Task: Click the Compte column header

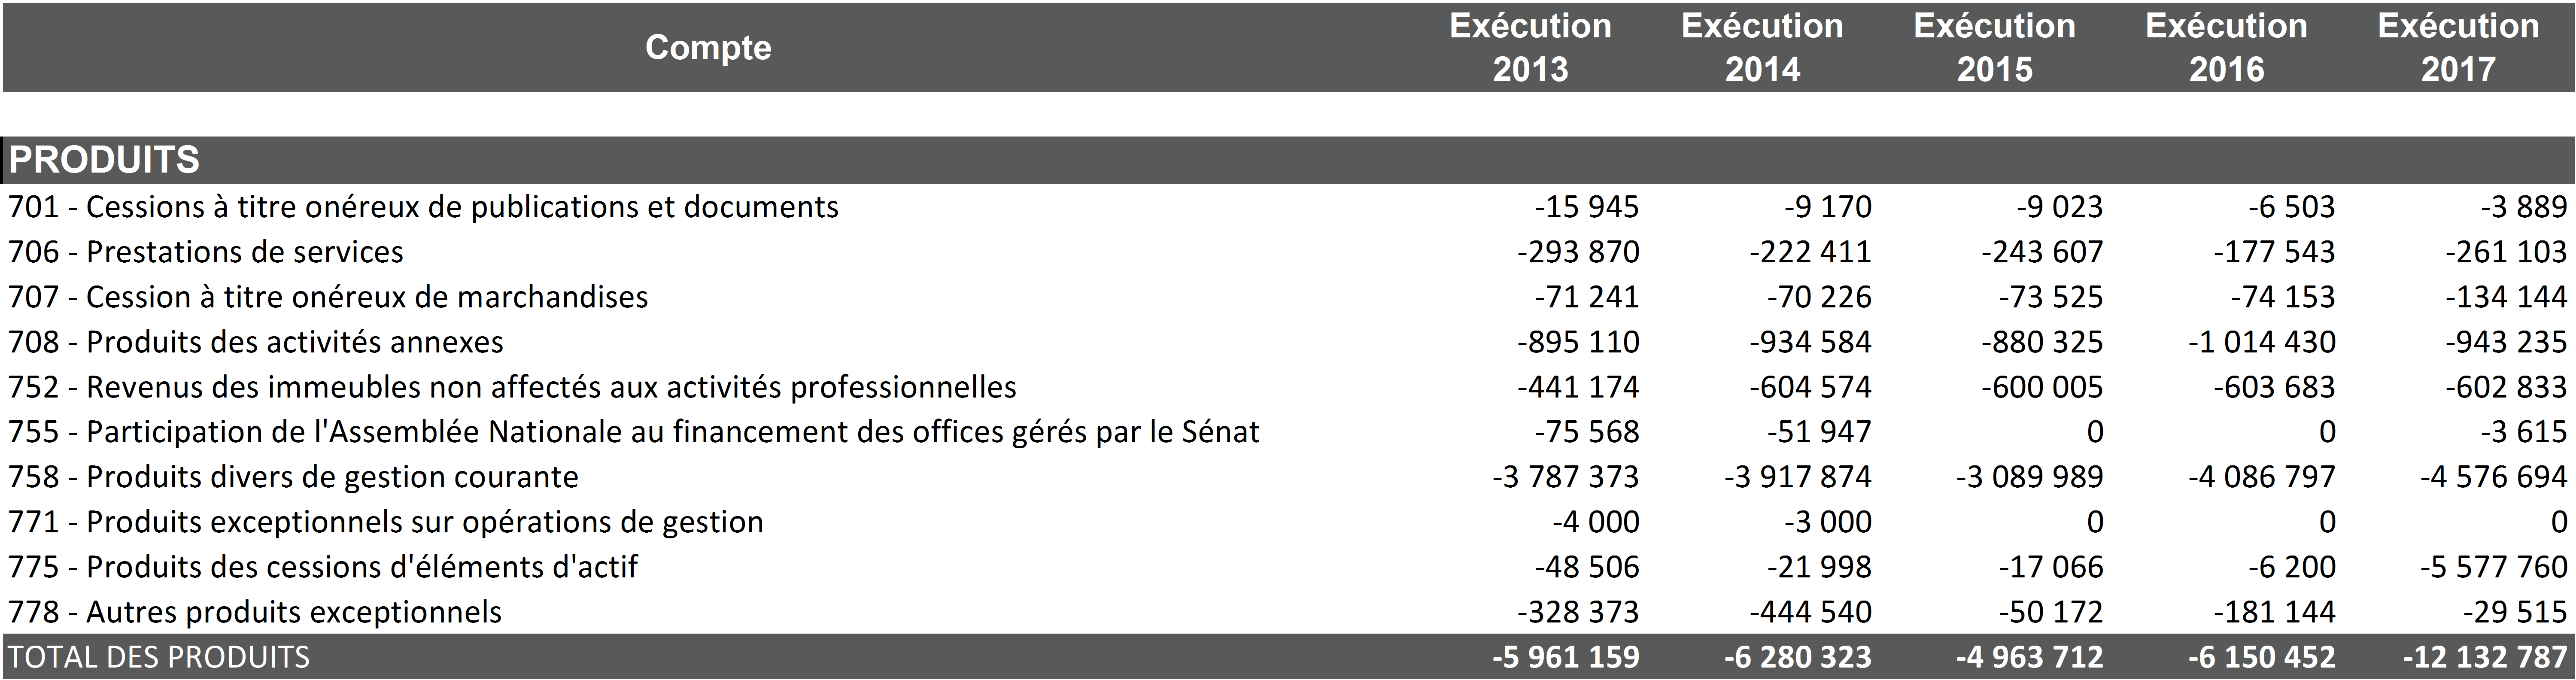Action: 708,47
